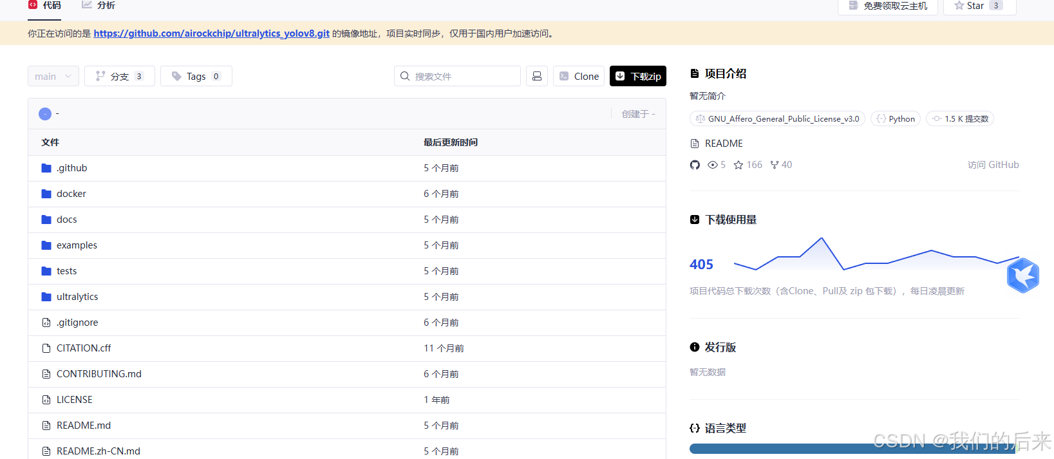Click the 最后更新时间 column header

pyautogui.click(x=451, y=142)
